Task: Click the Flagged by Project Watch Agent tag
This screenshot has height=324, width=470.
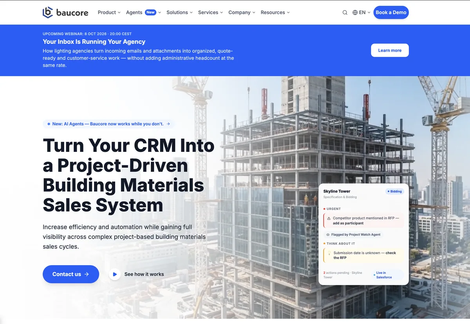Action: point(353,235)
